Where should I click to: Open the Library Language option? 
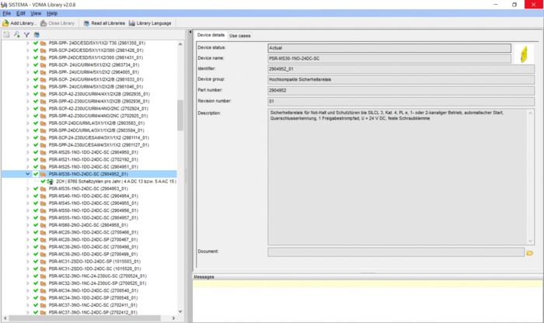coord(150,23)
